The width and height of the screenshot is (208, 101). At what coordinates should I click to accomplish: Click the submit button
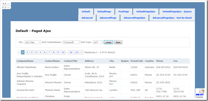click(x=108, y=42)
